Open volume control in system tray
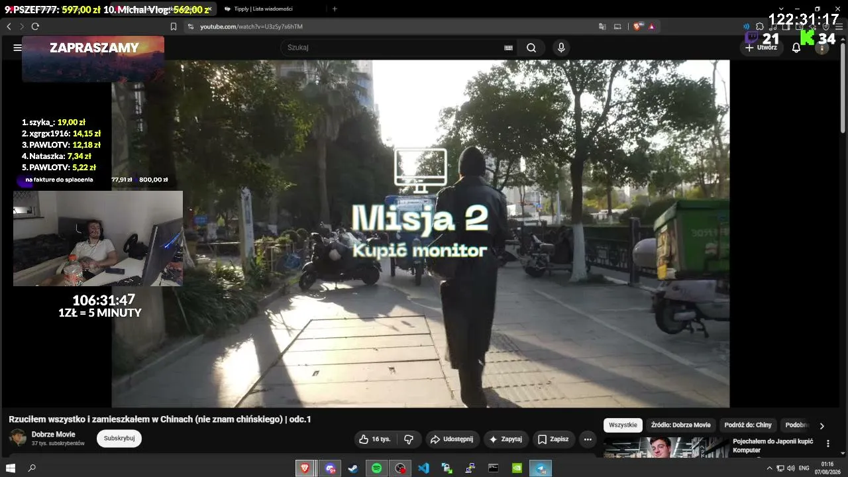Viewport: 848px width, 477px height. click(x=790, y=468)
